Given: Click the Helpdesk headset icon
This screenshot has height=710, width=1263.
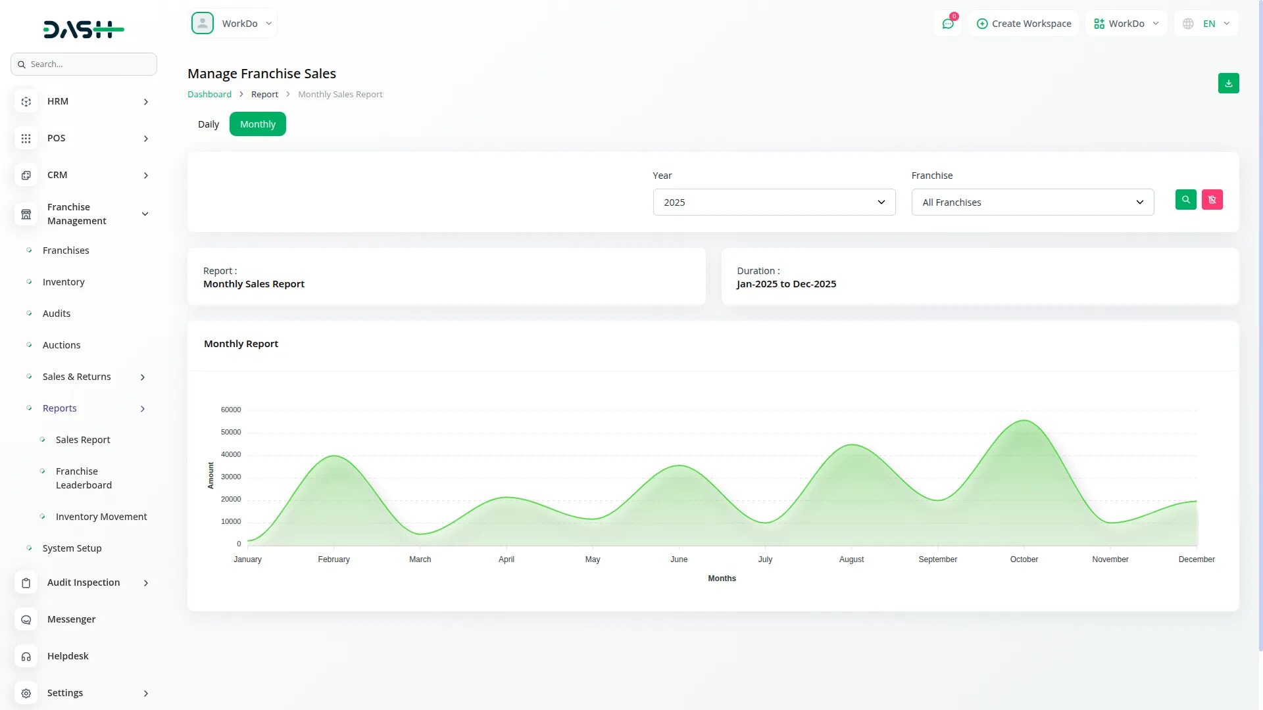Looking at the screenshot, I should (26, 657).
